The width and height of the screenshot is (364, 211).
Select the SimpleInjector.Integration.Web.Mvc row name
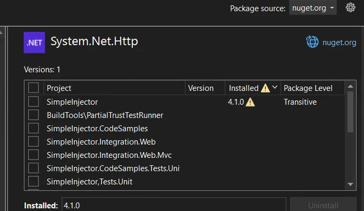coord(109,155)
